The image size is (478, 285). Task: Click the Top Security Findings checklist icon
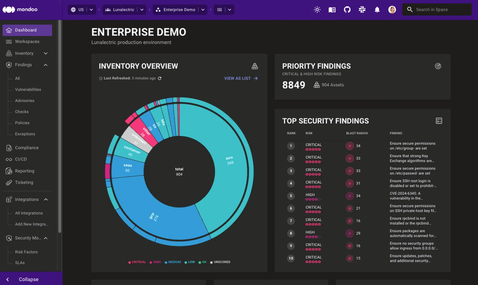(439, 121)
